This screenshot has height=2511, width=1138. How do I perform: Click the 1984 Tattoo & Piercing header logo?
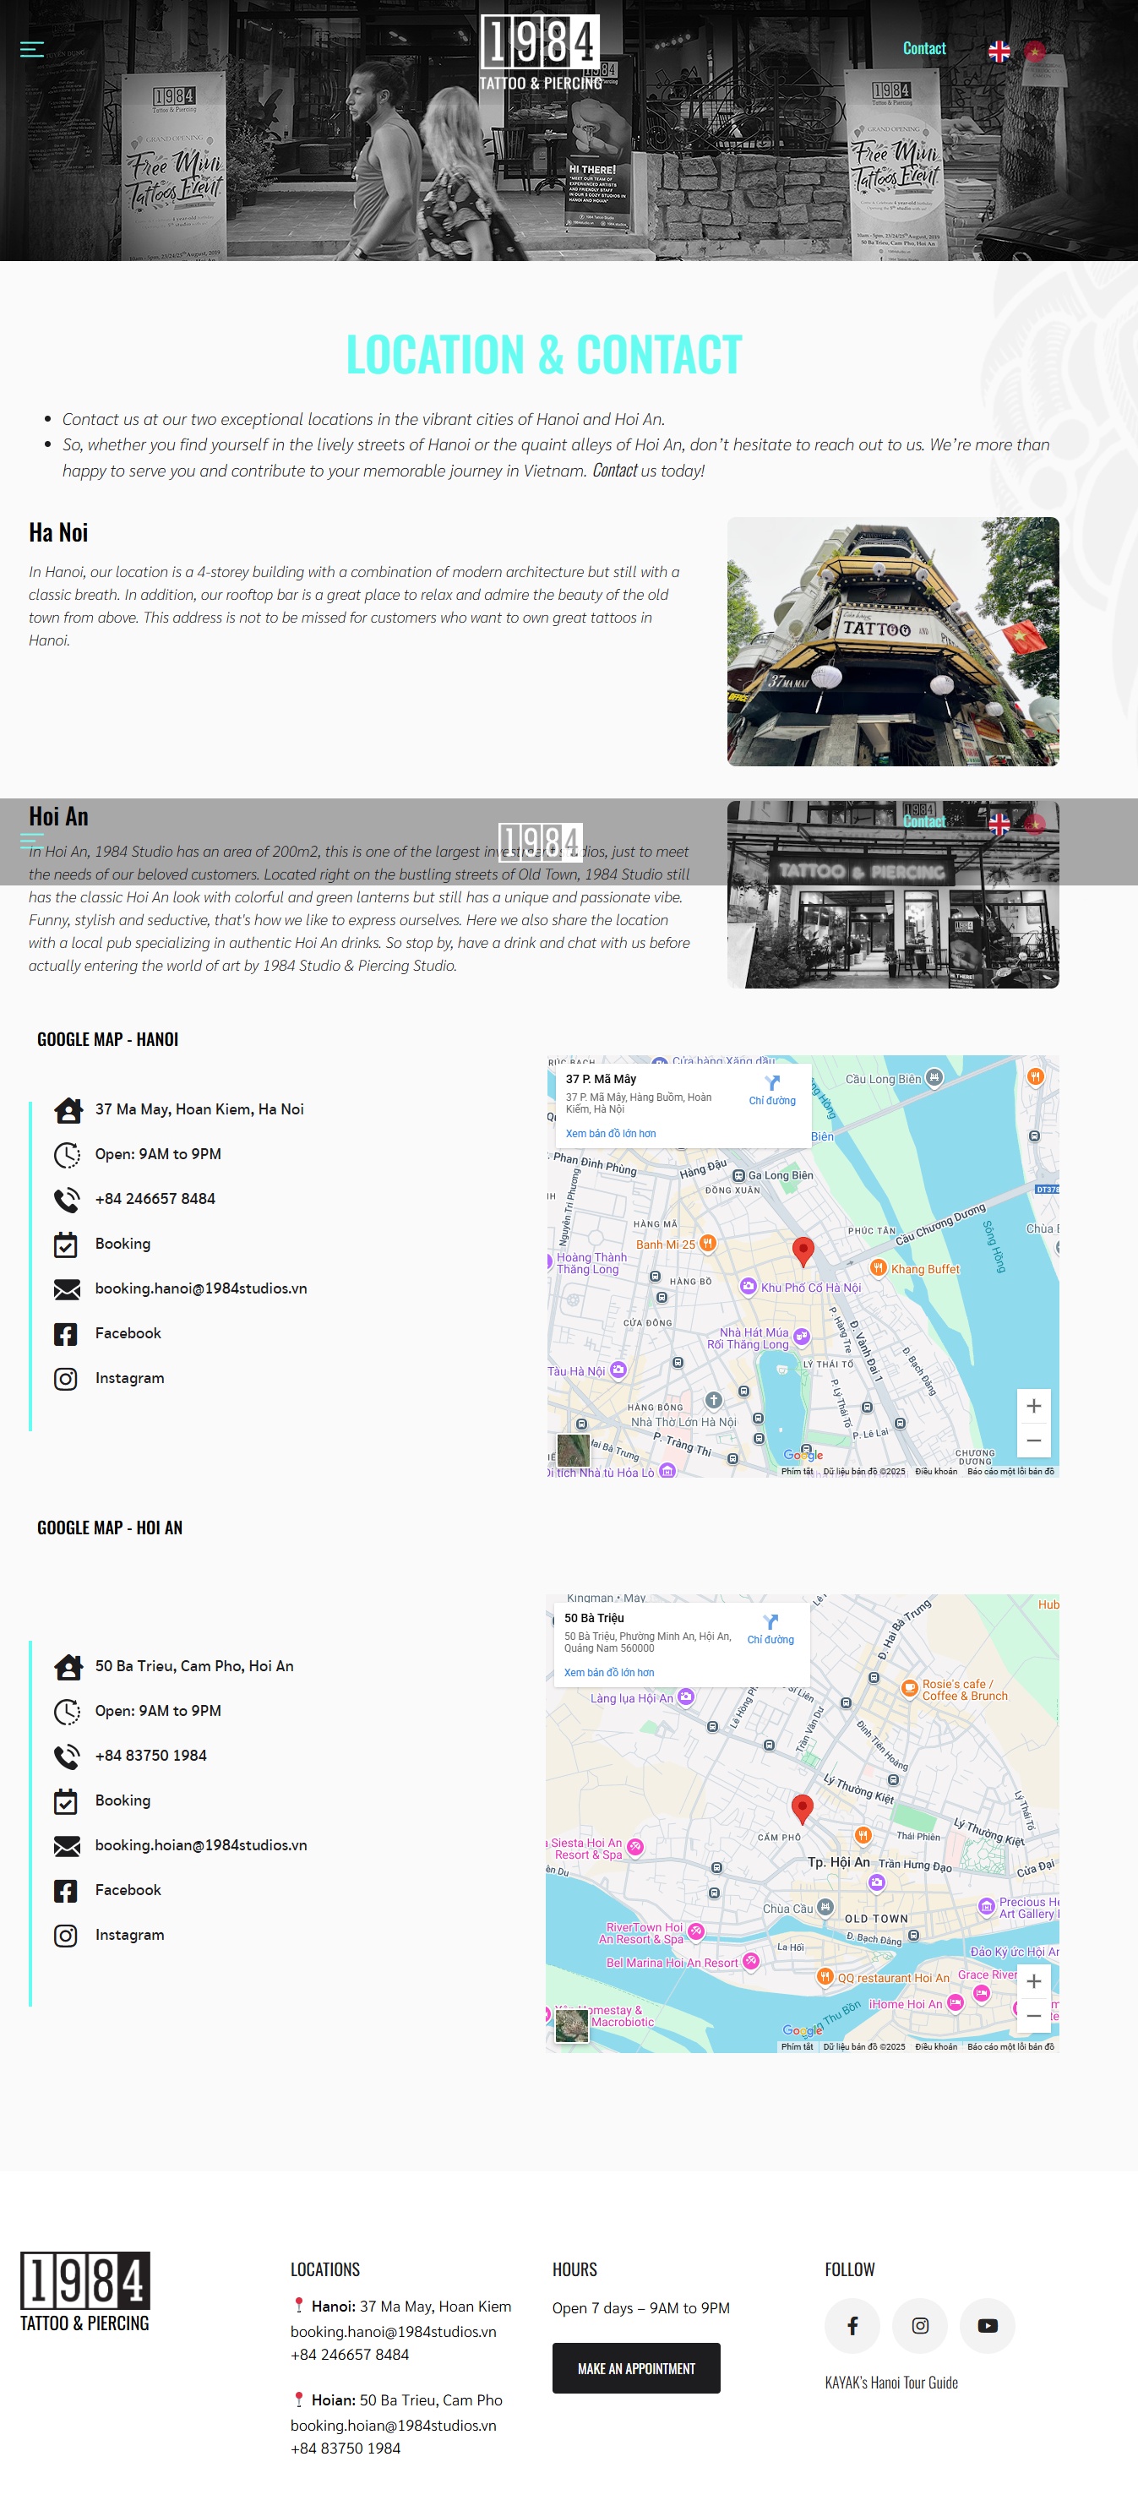tap(541, 53)
